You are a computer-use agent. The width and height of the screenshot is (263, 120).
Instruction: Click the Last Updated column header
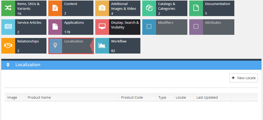pos(207,97)
